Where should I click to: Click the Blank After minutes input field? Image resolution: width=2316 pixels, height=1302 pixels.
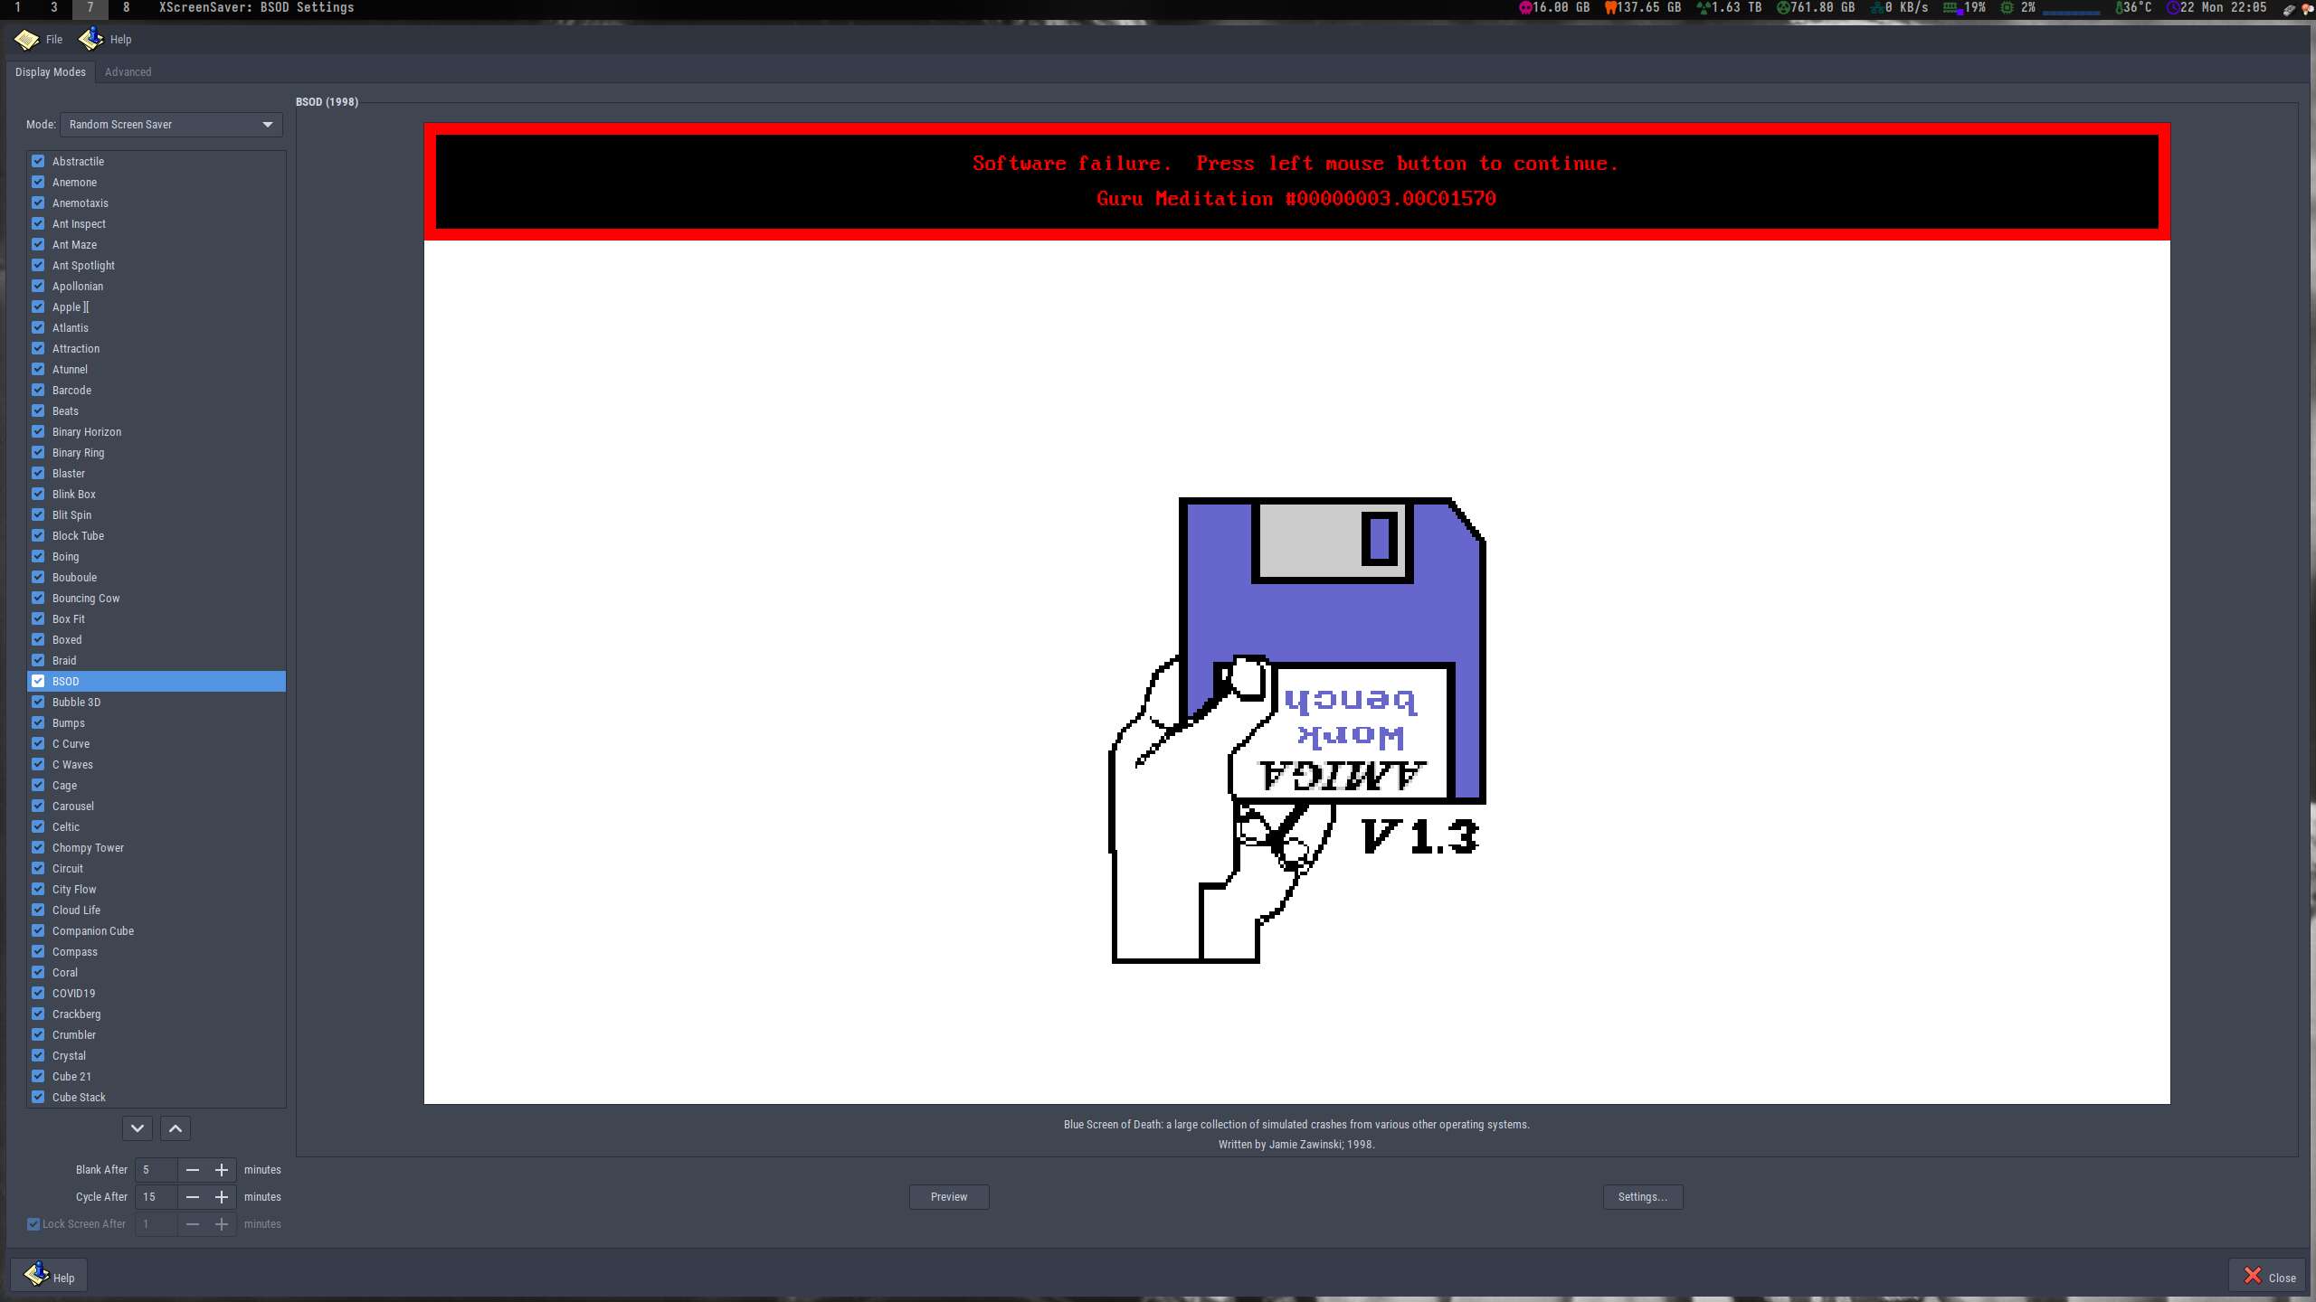(x=156, y=1170)
